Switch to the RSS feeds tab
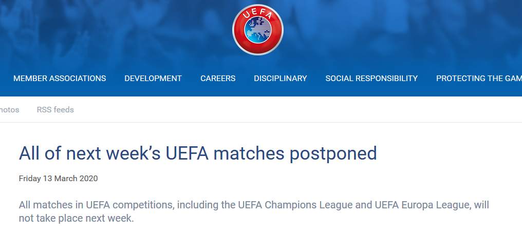The image size is (522, 234). point(55,110)
